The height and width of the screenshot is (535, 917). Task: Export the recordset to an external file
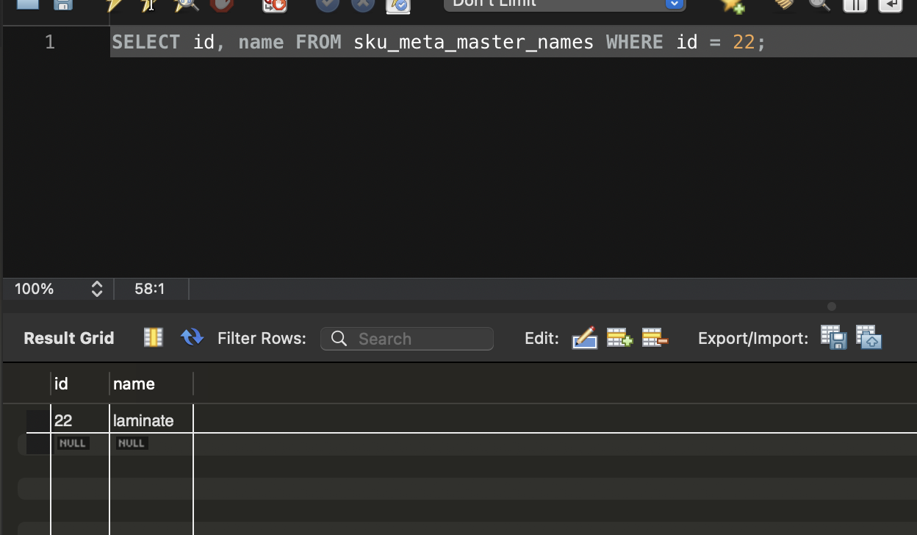point(834,338)
